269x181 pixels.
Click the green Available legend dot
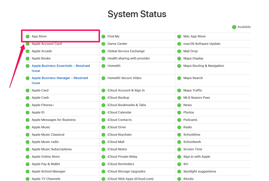pos(234,27)
